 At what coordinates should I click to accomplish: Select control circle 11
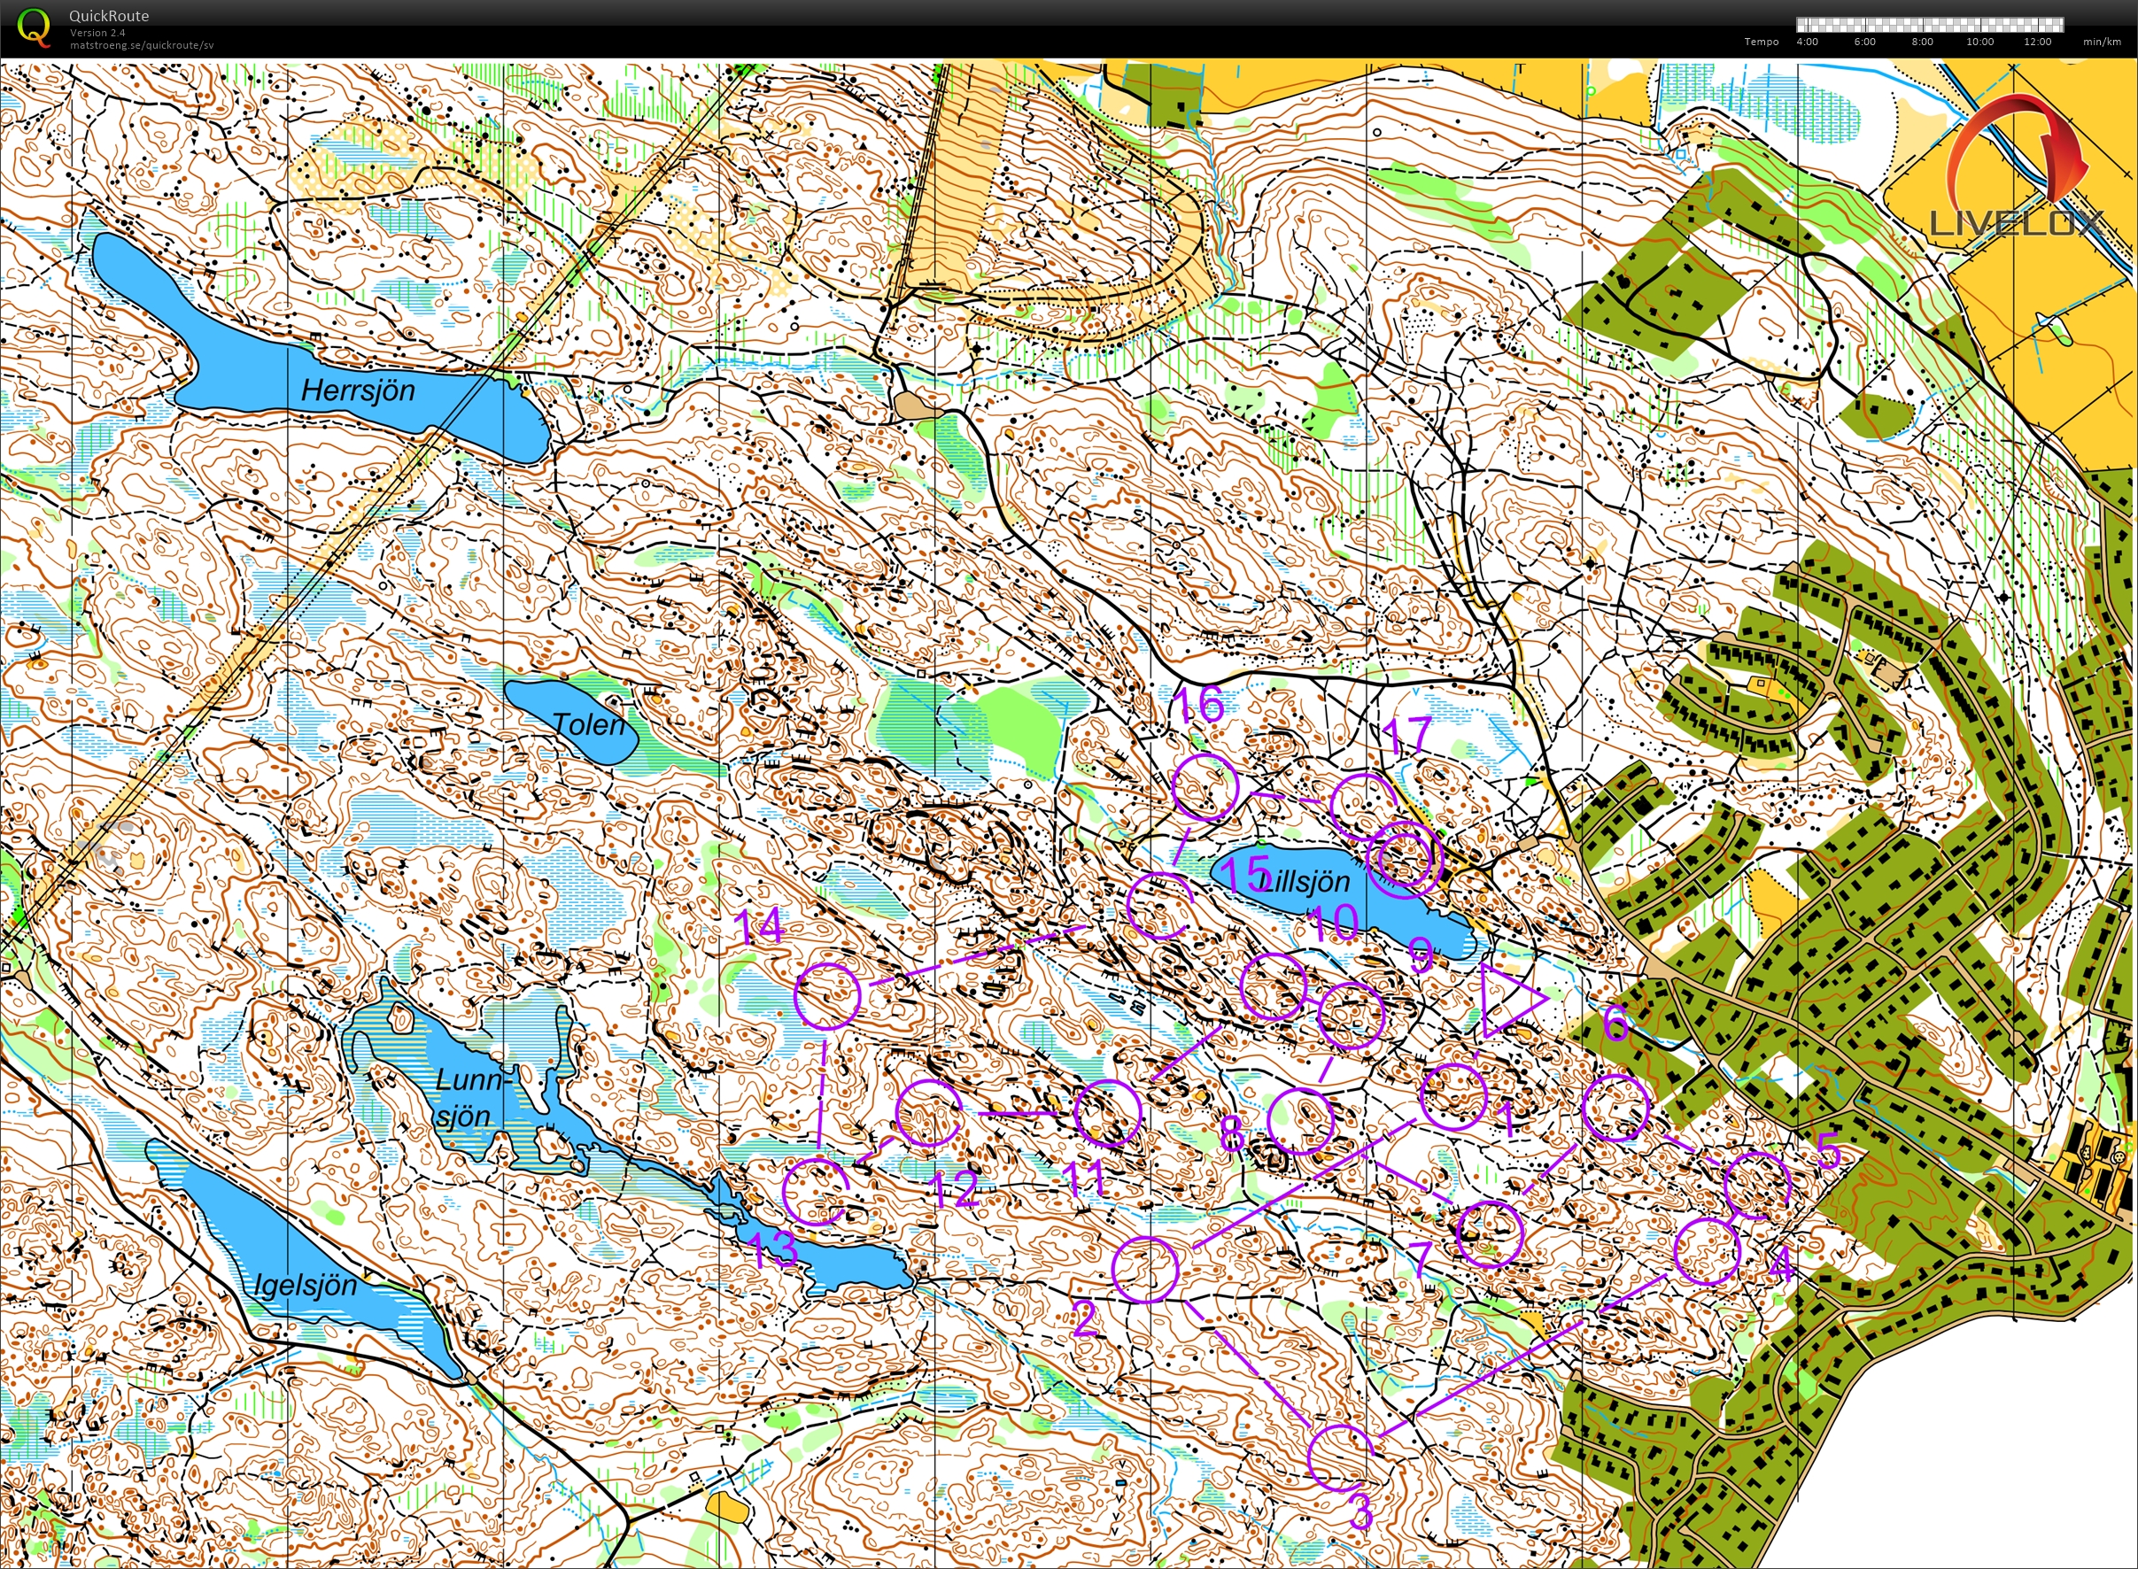[x=1107, y=1113]
